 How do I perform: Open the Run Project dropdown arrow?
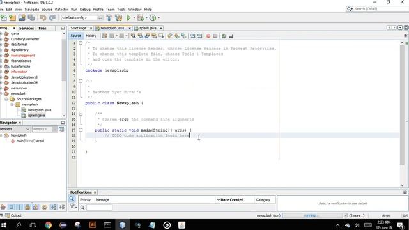pos(134,18)
